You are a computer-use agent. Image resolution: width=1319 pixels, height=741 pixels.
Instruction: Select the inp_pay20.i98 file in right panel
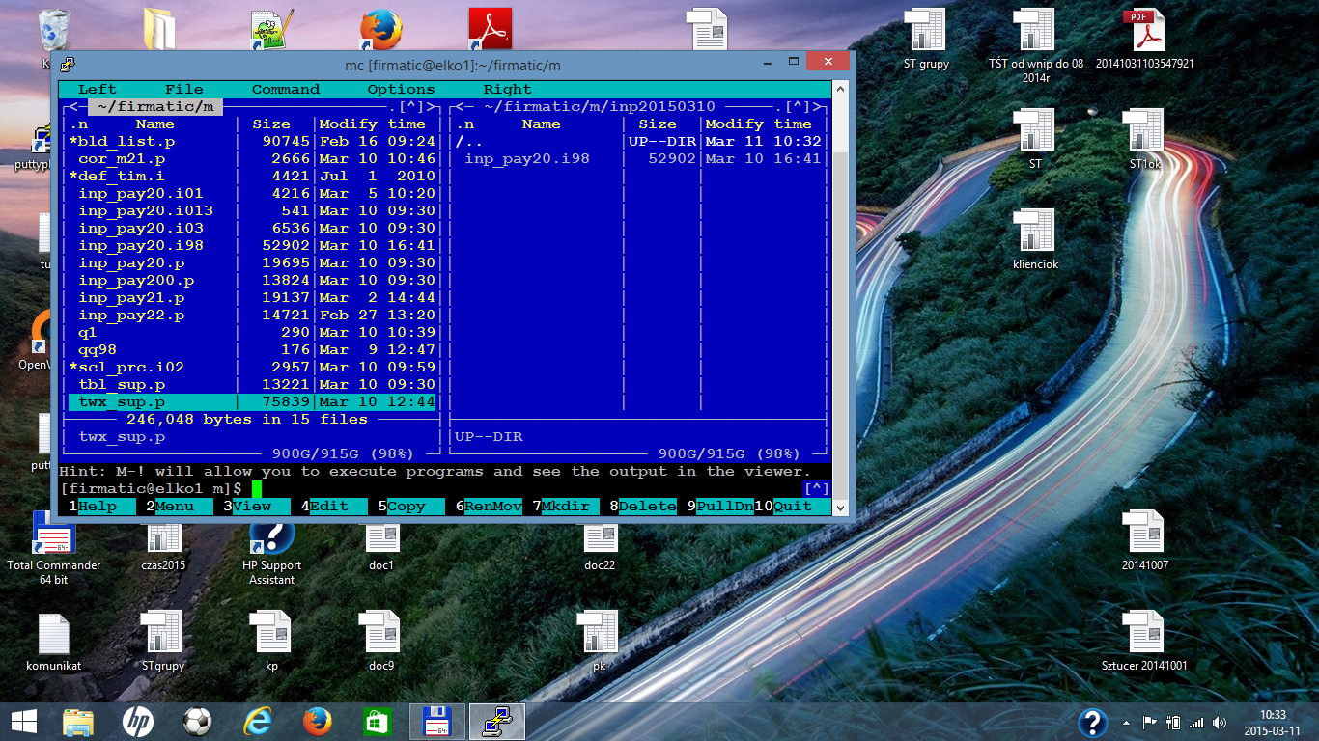(526, 158)
